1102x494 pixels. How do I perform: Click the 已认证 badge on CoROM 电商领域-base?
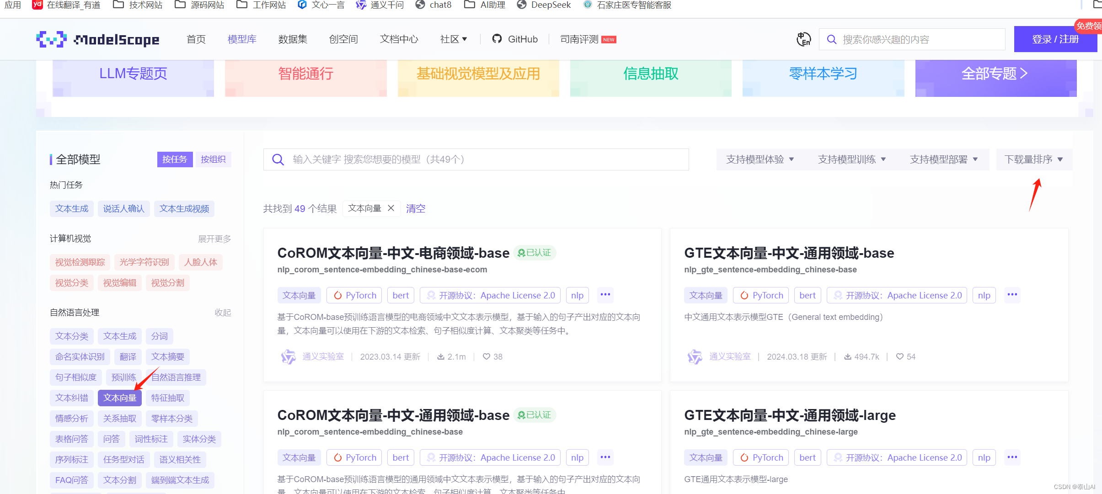point(534,253)
